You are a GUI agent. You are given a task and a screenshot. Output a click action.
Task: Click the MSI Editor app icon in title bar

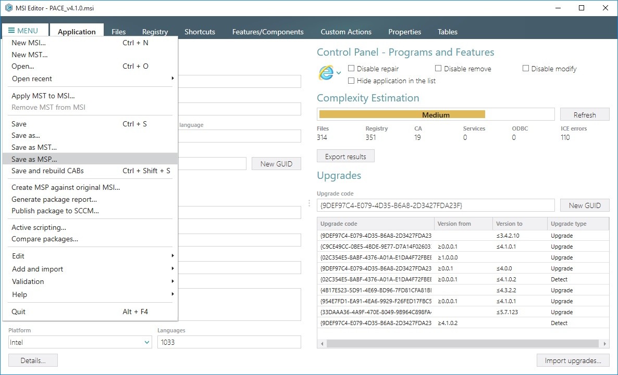(x=8, y=8)
